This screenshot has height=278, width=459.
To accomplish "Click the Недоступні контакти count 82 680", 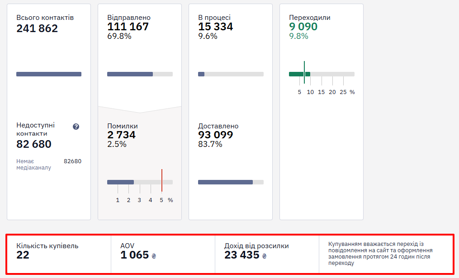I will tap(34, 144).
